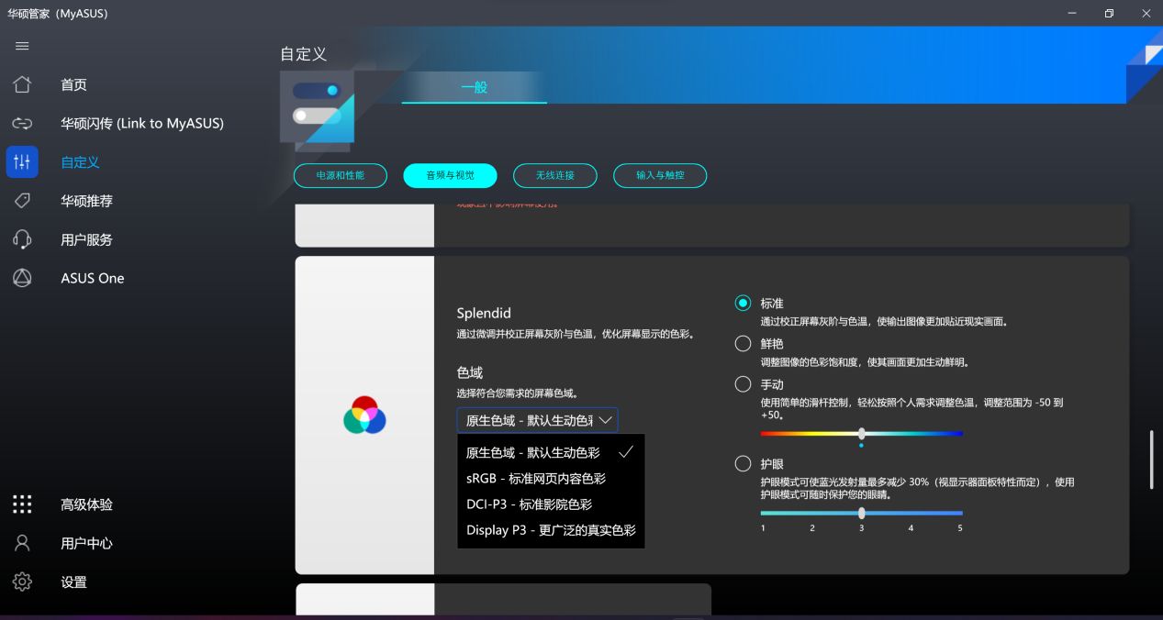Click the user center person icon
The width and height of the screenshot is (1163, 620).
(22, 543)
